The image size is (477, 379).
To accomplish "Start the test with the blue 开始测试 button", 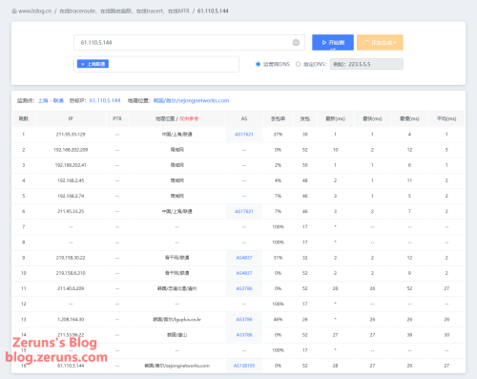I will coord(333,42).
